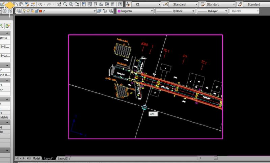The image size is (270, 163).
Task: Click the KM0 label in the drawing
Action: point(144,44)
